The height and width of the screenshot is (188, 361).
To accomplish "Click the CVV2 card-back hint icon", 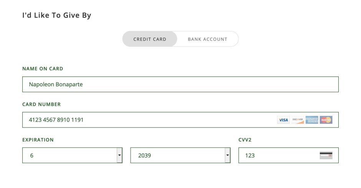I will click(x=326, y=155).
